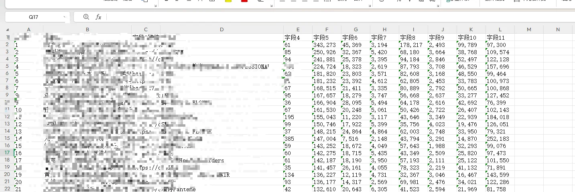This screenshot has height=192, width=575.
Task: Select the cell with value 142,275
Action: 327,153
